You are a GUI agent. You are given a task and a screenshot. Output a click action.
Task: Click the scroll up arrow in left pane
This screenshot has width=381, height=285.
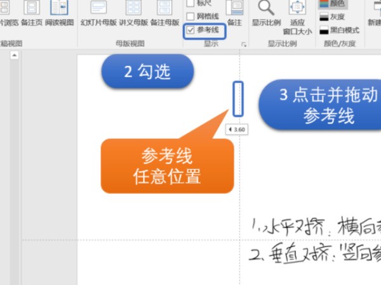pos(15,55)
